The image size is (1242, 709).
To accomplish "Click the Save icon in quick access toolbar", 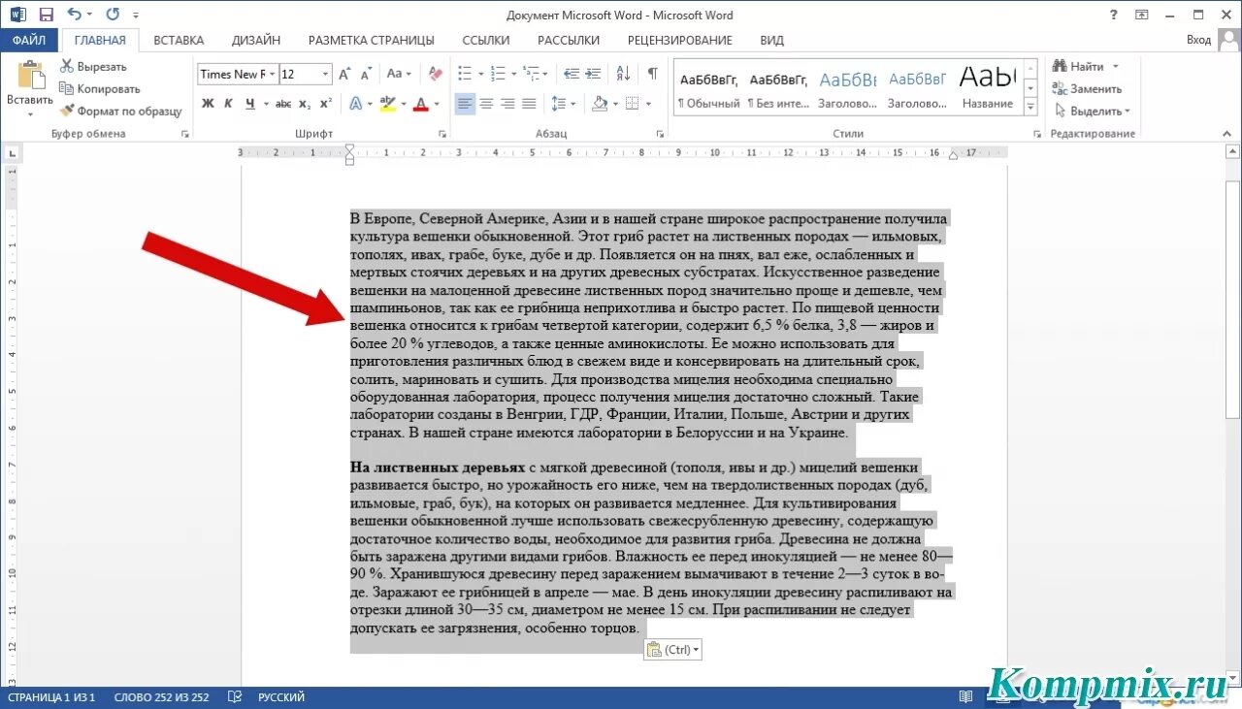I will coord(46,15).
